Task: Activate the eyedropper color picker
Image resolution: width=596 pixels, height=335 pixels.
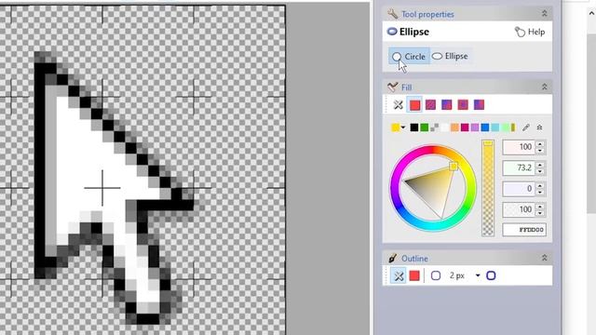Action: click(x=525, y=127)
